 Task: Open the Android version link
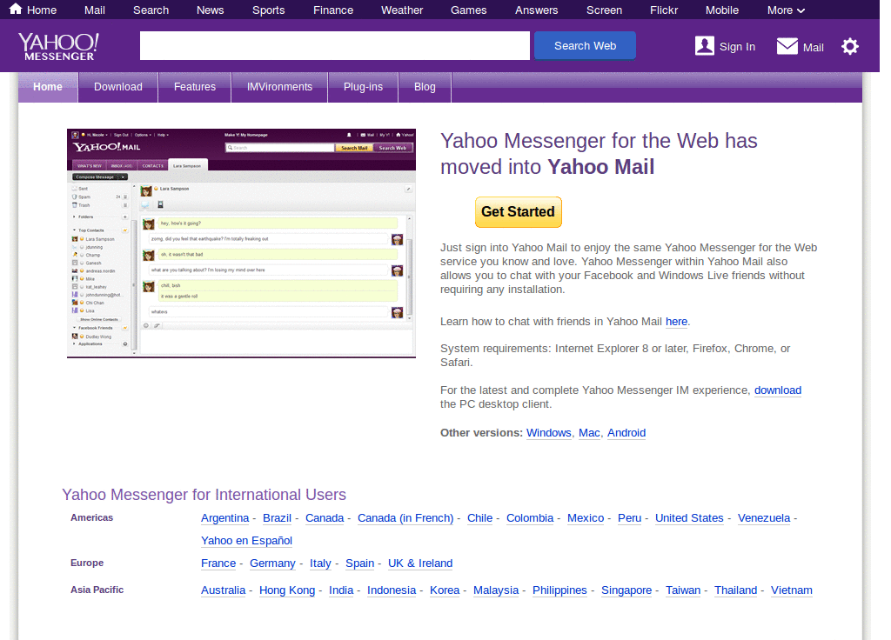626,433
